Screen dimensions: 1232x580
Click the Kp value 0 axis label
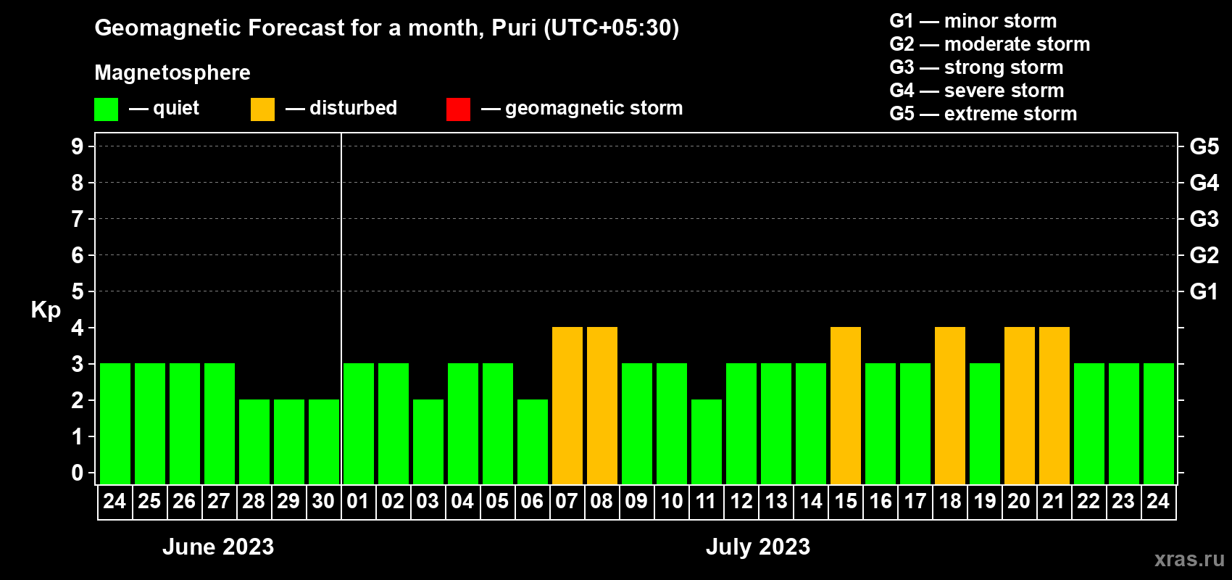click(x=78, y=473)
